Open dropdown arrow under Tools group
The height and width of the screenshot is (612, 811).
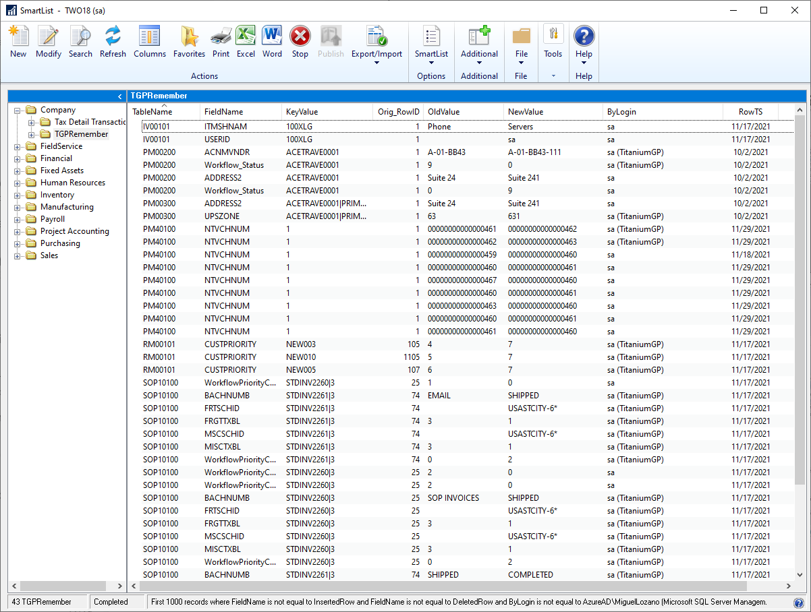pyautogui.click(x=553, y=76)
